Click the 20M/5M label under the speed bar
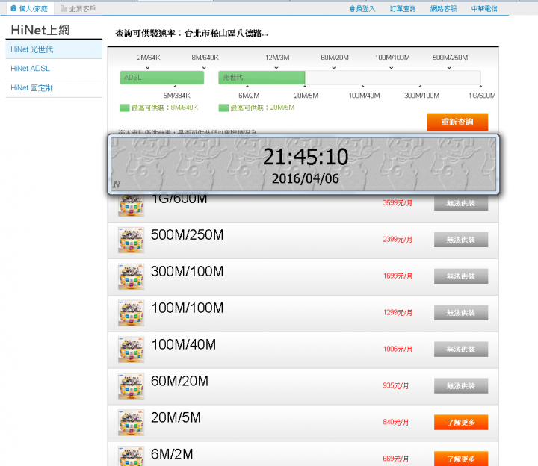Image resolution: width=538 pixels, height=466 pixels. click(306, 96)
